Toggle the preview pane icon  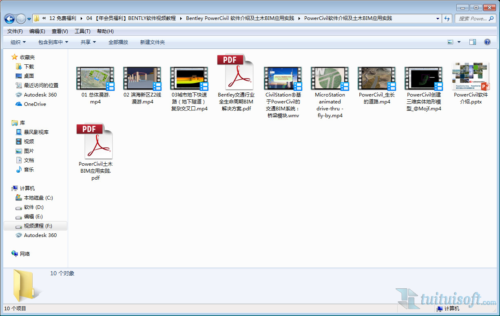point(473,42)
